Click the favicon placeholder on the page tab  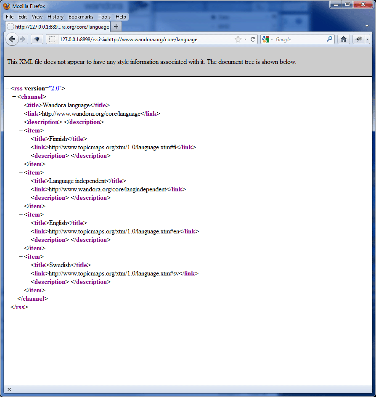tap(10, 26)
